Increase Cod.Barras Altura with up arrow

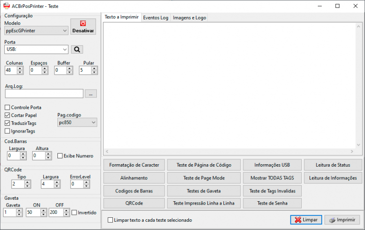click(x=48, y=154)
